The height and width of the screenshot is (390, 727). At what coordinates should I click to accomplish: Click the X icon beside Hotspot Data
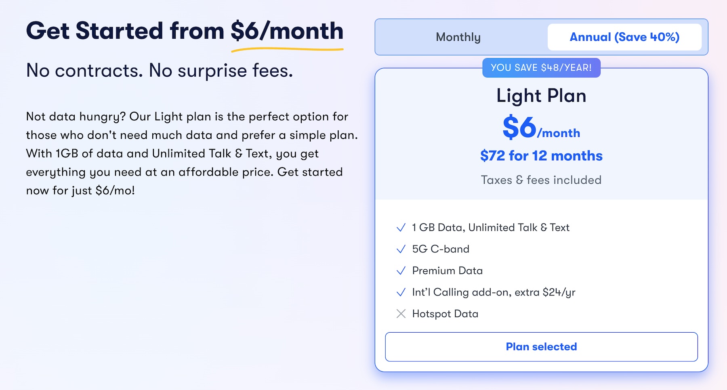coord(401,314)
